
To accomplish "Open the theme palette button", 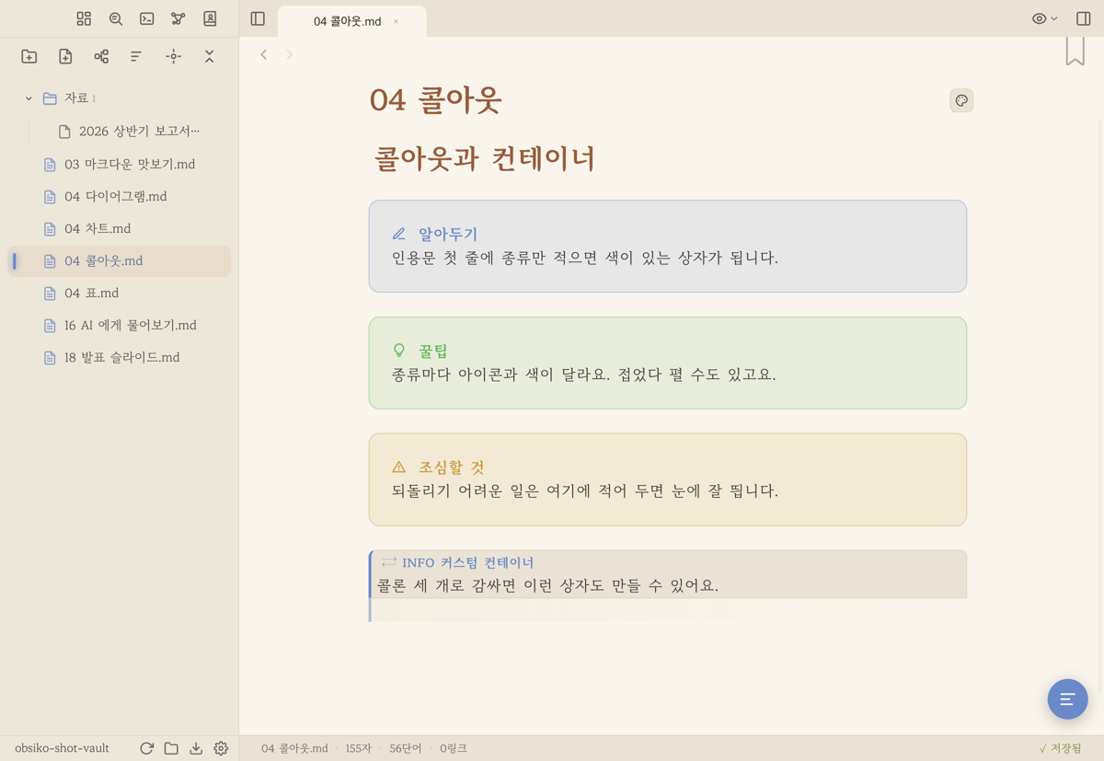I will tap(961, 100).
